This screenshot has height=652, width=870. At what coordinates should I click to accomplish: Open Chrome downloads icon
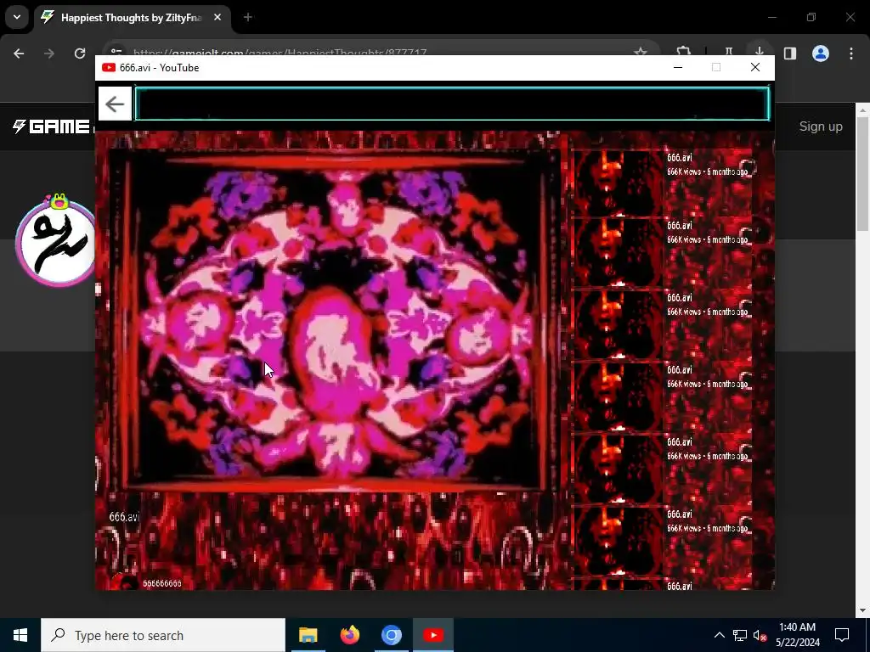(x=759, y=52)
